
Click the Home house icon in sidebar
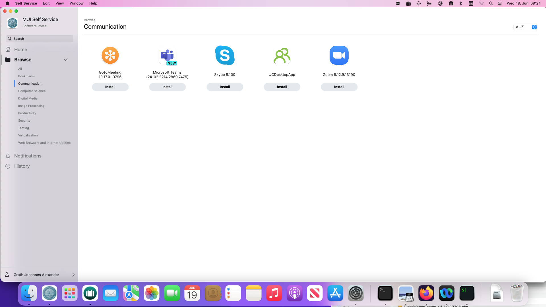pos(8,49)
